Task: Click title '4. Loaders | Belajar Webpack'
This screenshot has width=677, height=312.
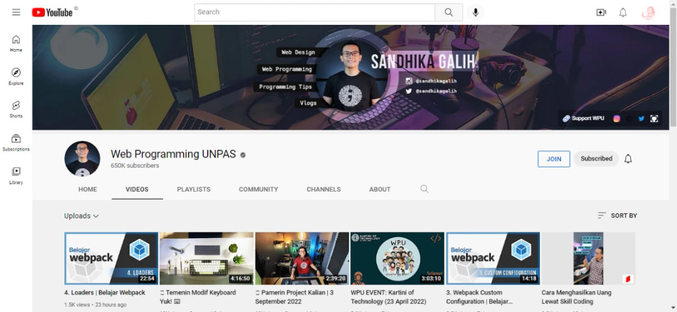Action: (105, 293)
